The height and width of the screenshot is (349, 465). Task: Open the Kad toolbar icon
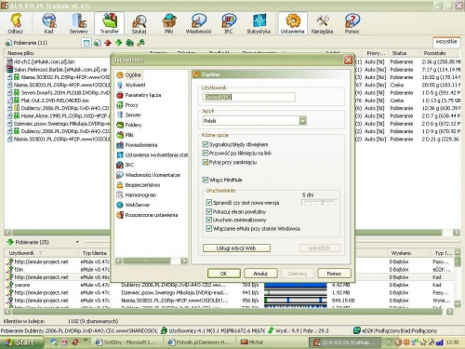[x=48, y=23]
